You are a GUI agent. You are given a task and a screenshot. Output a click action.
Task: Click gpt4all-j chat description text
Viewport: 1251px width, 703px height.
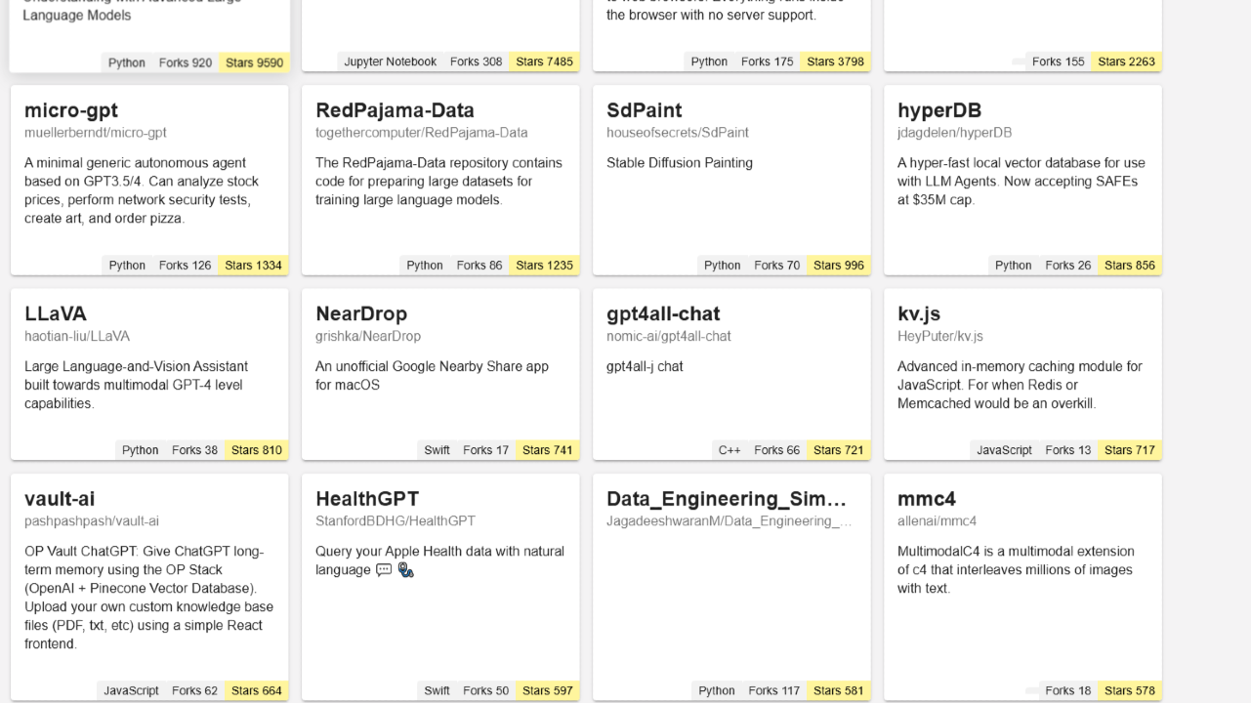[645, 366]
